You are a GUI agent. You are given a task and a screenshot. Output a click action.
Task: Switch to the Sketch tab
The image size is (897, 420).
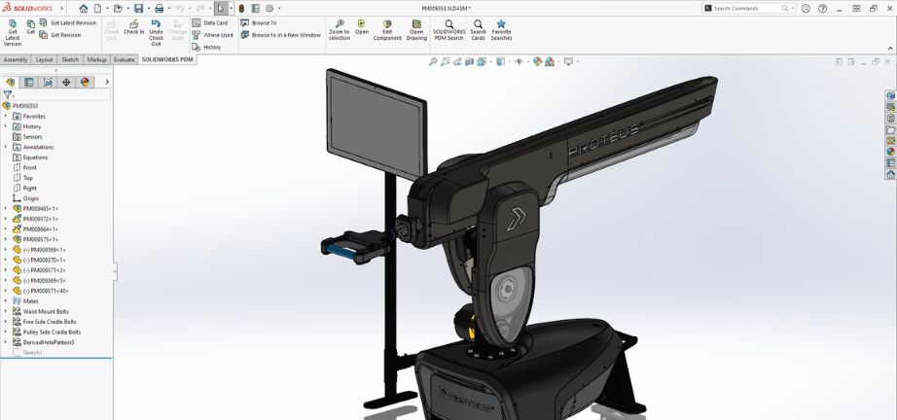point(70,59)
